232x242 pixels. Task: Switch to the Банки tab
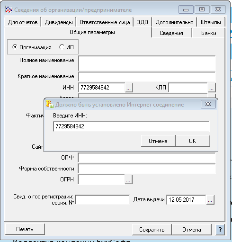(208, 33)
